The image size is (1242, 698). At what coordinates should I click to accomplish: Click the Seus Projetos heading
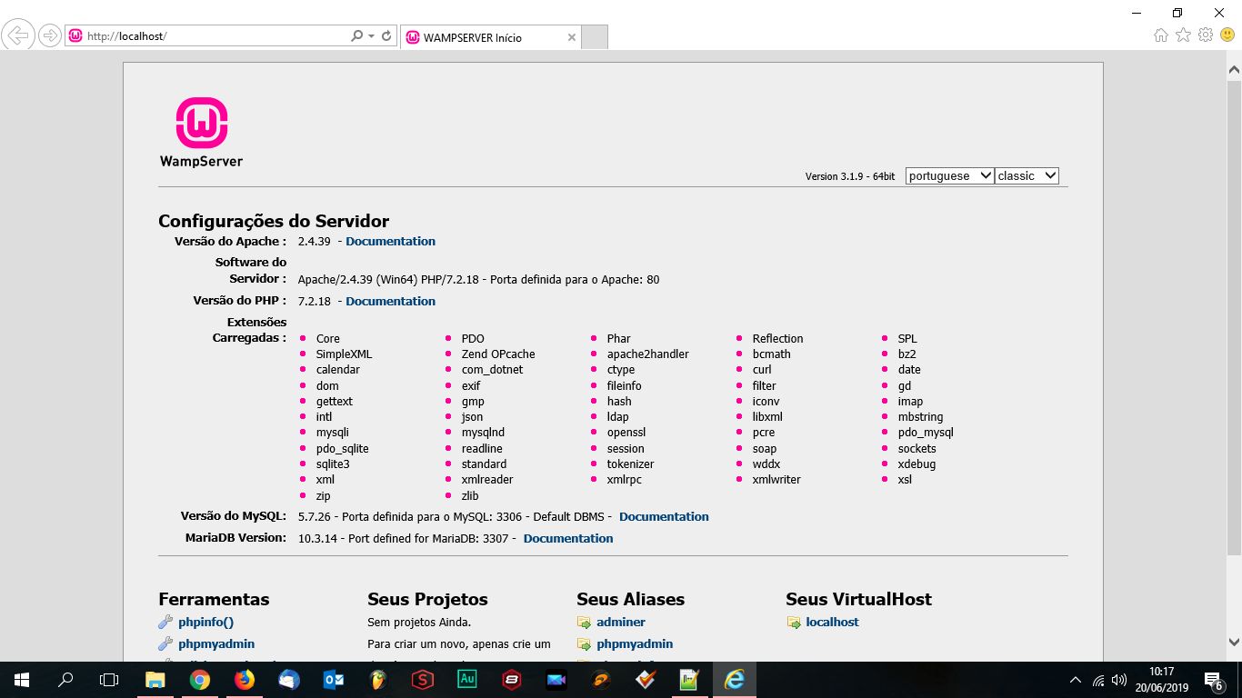point(427,600)
